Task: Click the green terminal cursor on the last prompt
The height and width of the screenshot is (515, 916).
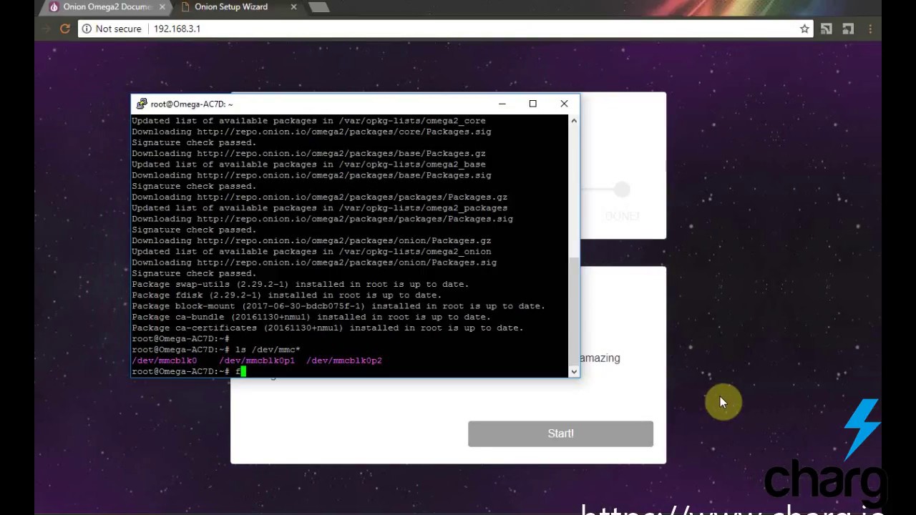Action: tap(243, 371)
